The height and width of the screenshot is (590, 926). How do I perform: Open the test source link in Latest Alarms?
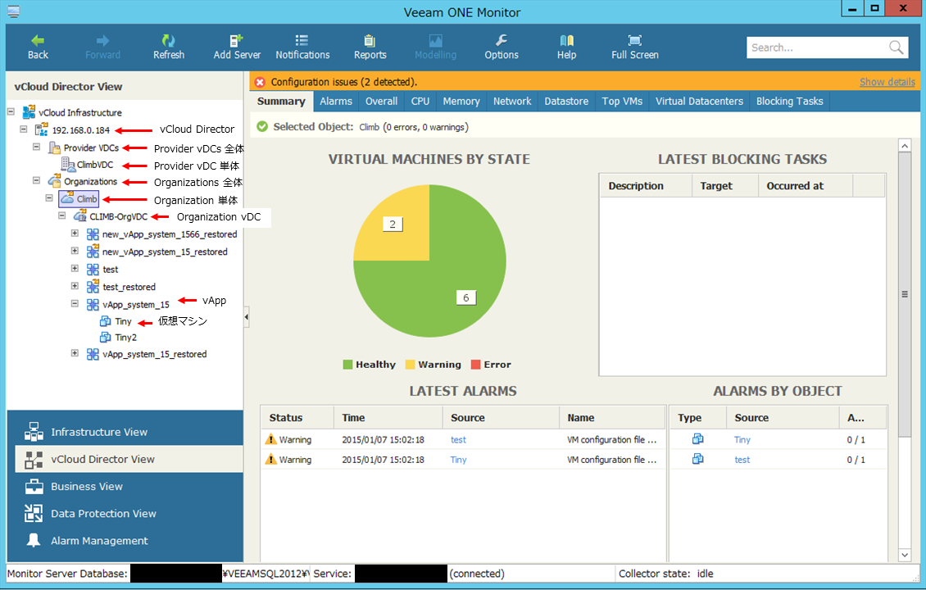458,439
